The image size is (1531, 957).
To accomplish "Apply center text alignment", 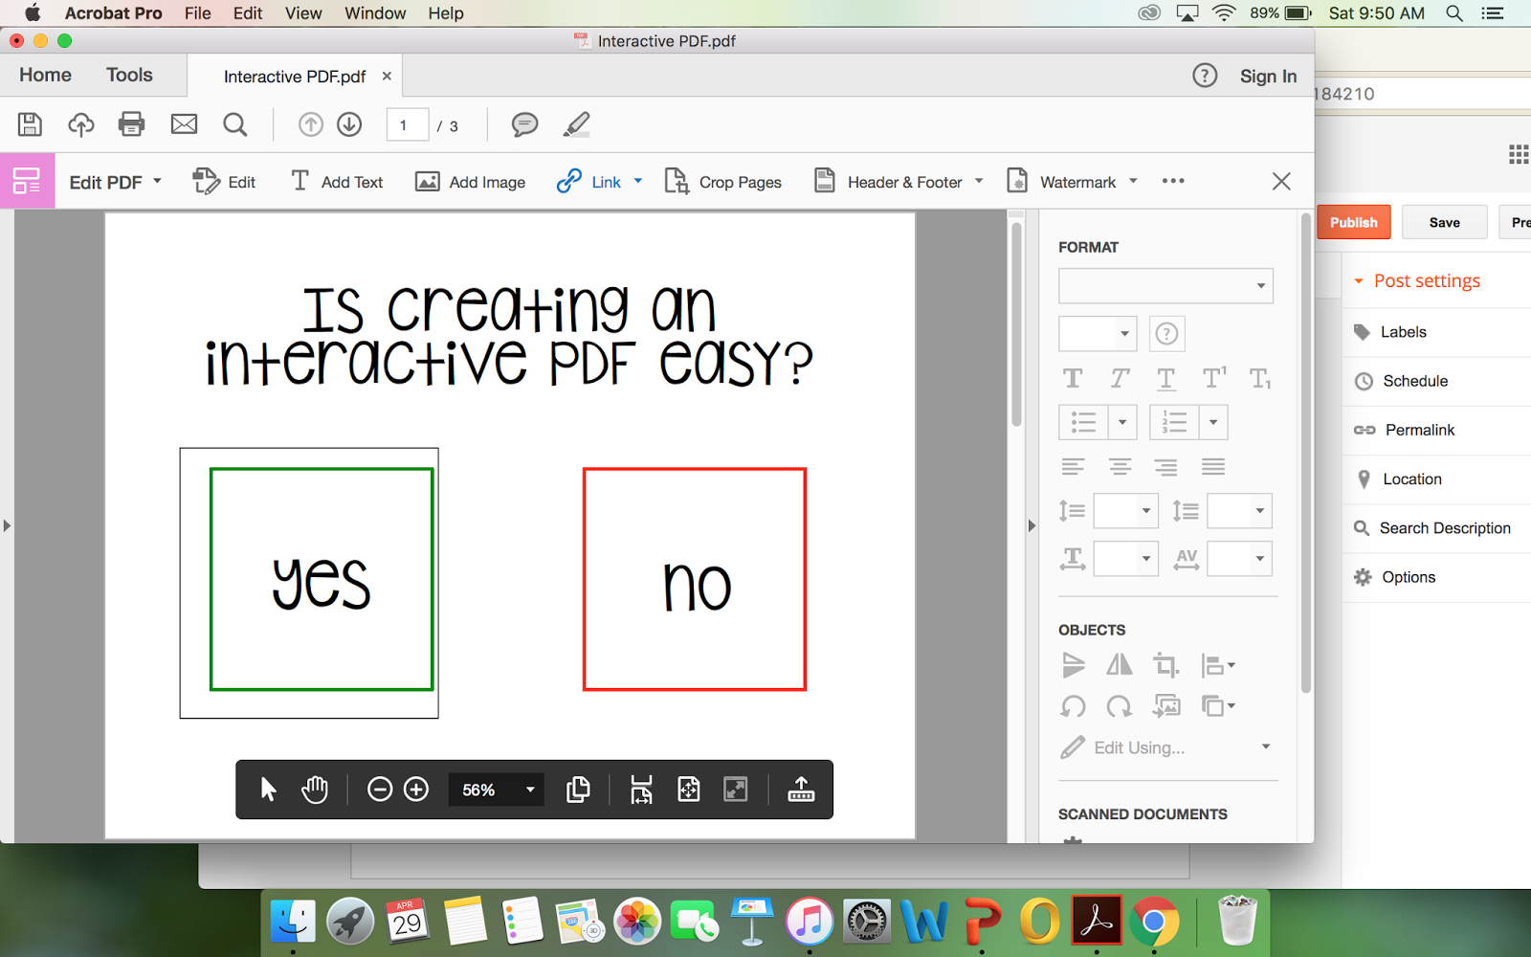I will (x=1119, y=467).
